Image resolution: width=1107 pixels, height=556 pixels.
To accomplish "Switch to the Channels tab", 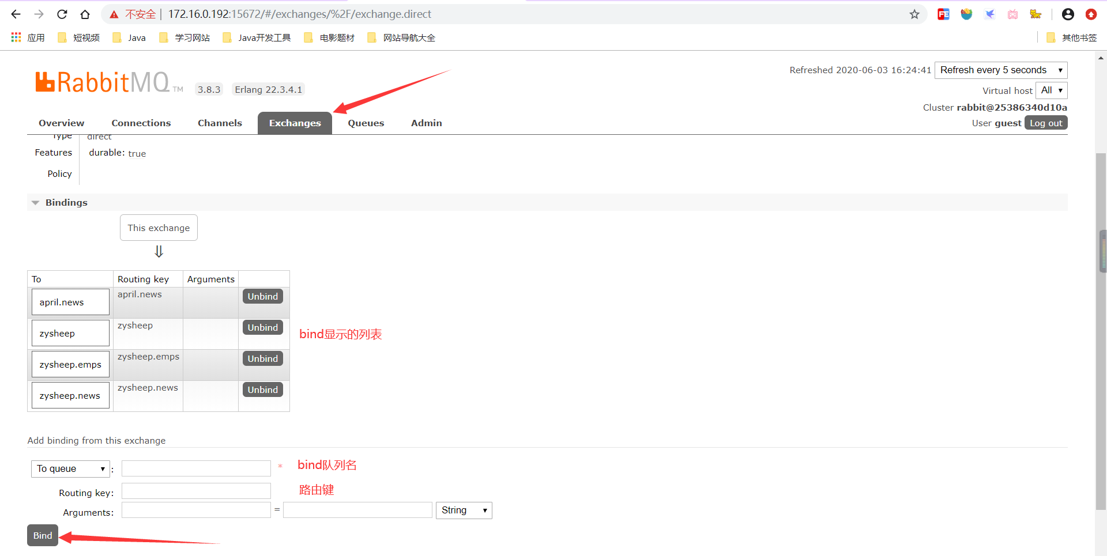I will (x=220, y=123).
